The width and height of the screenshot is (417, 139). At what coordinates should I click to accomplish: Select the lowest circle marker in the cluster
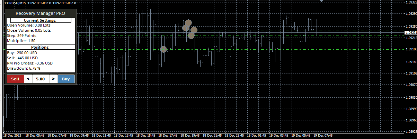[x=191, y=35]
